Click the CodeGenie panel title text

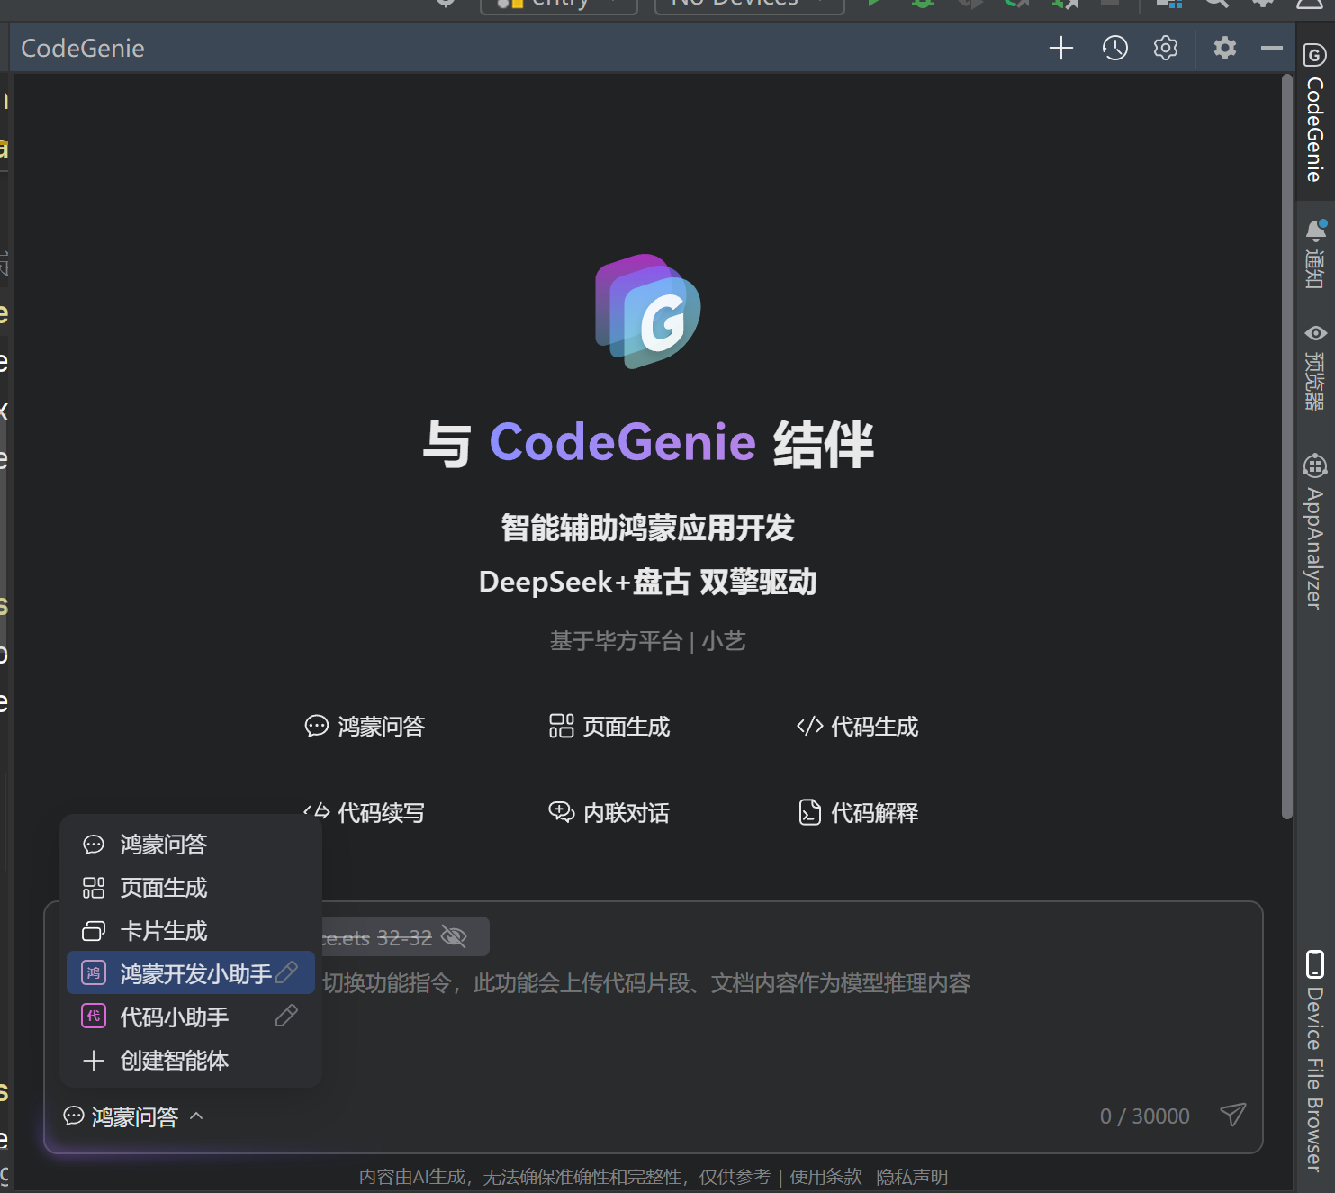[83, 49]
